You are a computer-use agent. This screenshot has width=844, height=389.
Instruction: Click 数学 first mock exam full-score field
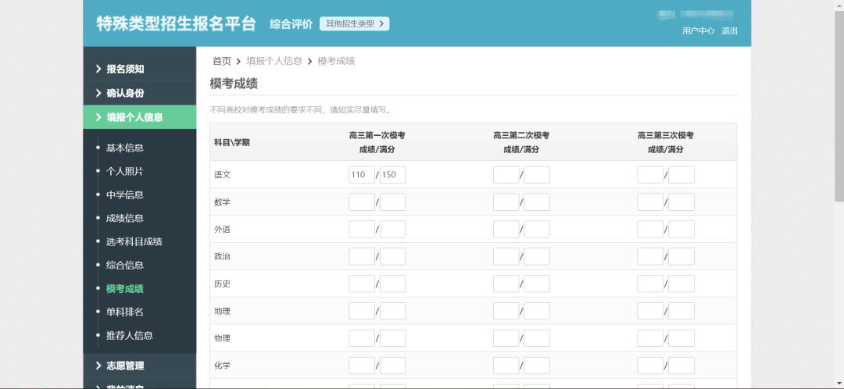coord(392,202)
